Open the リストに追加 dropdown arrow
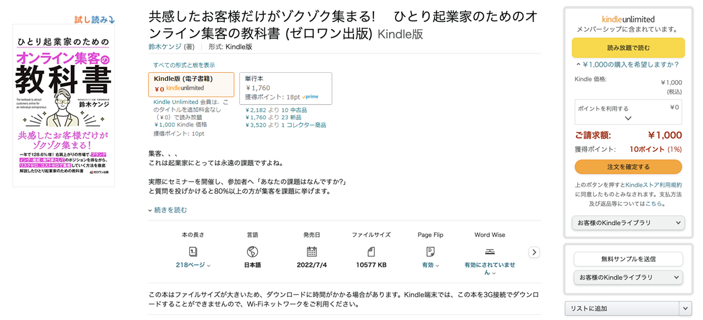This screenshot has height=320, width=703. (x=686, y=308)
